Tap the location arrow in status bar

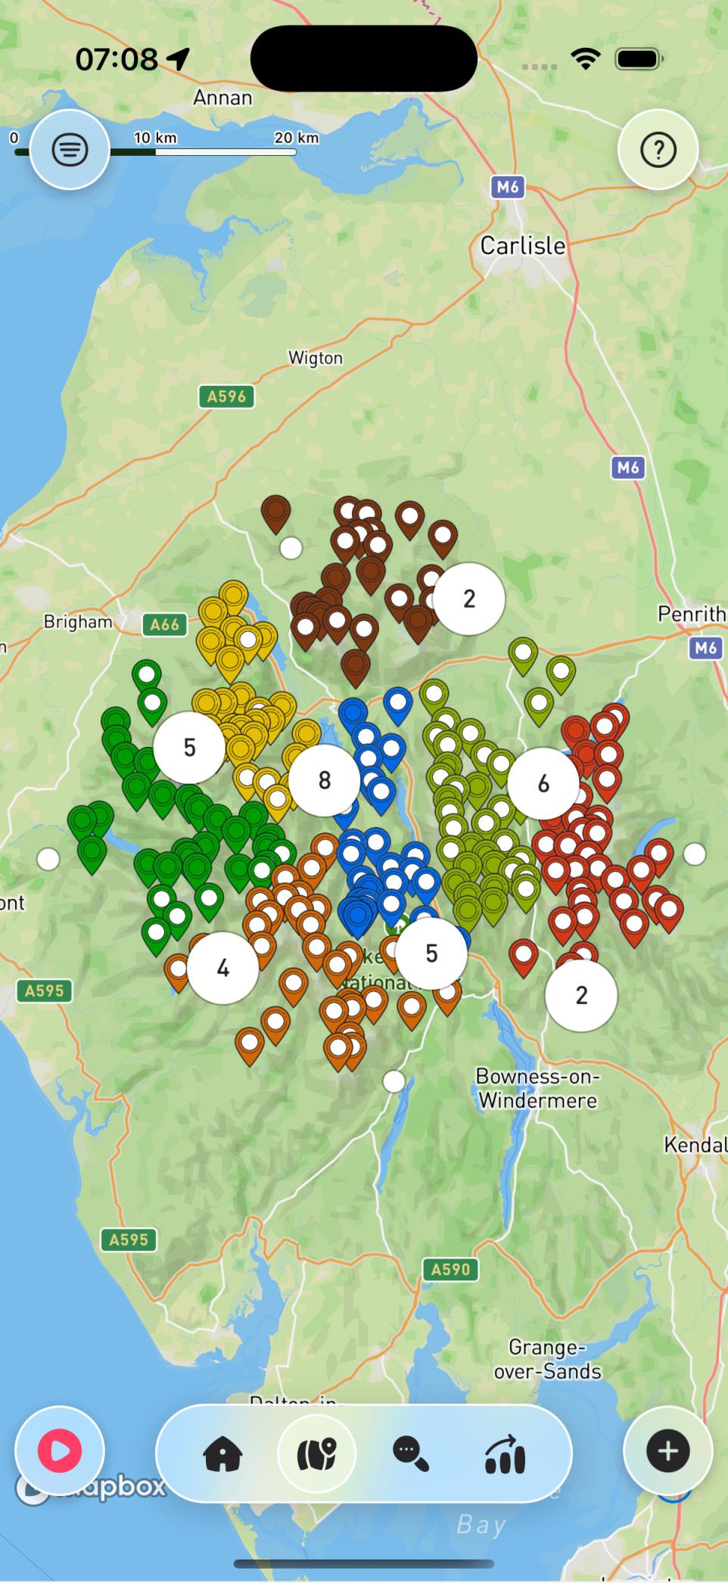tap(179, 58)
